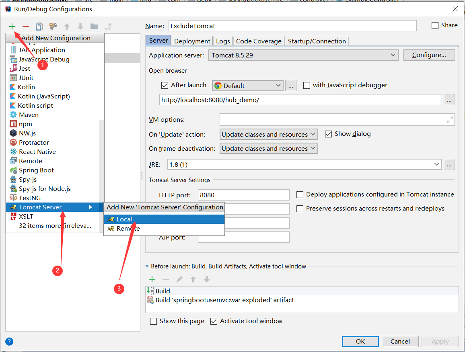Click the Move Down arrow in the top toolbar
The image size is (465, 352).
(80, 27)
